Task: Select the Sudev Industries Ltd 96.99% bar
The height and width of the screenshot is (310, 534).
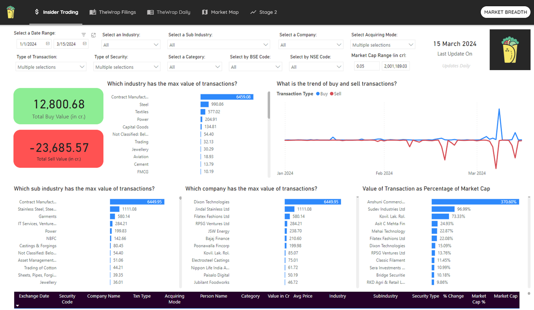Action: pos(443,209)
